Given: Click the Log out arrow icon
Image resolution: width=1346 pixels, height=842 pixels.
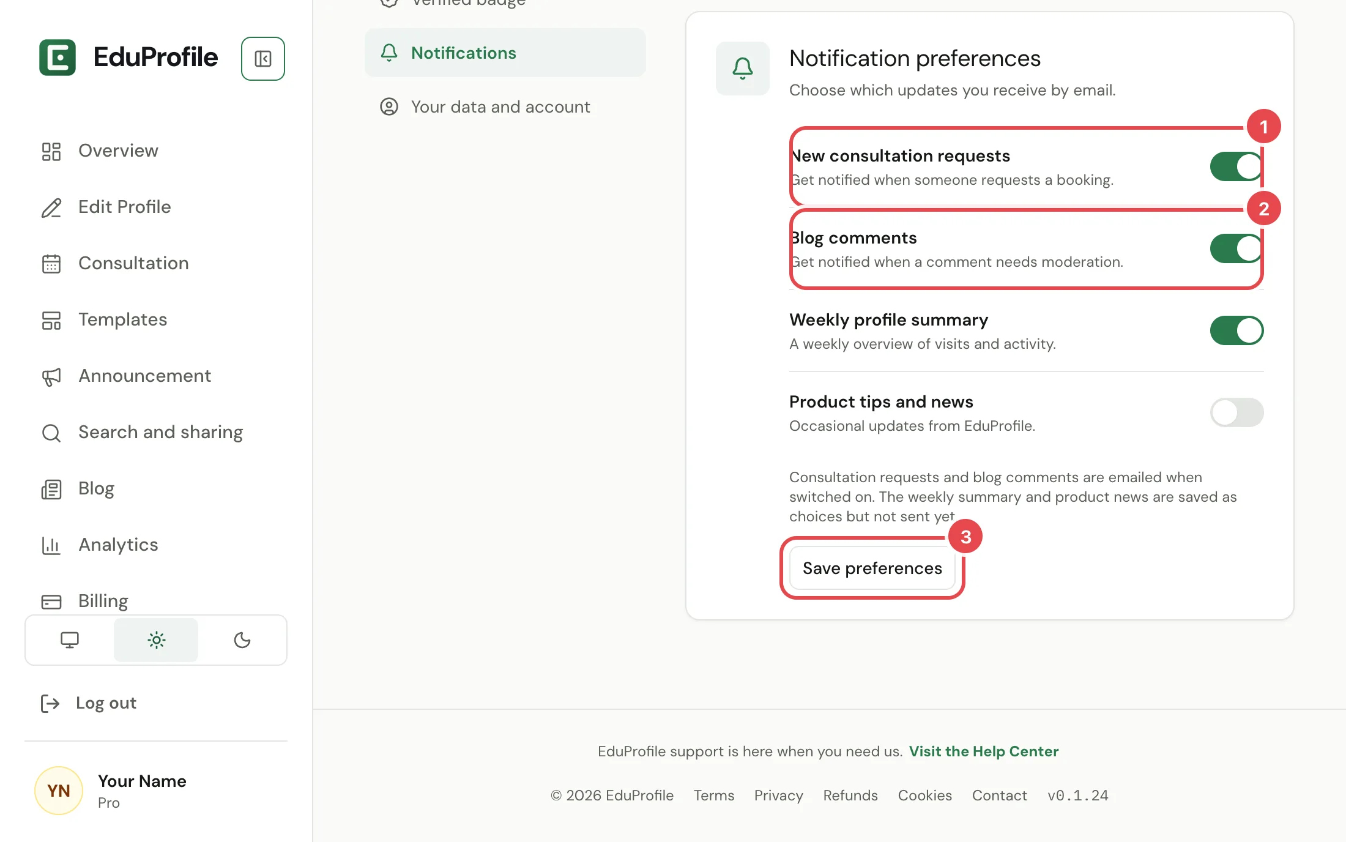Looking at the screenshot, I should pos(50,703).
